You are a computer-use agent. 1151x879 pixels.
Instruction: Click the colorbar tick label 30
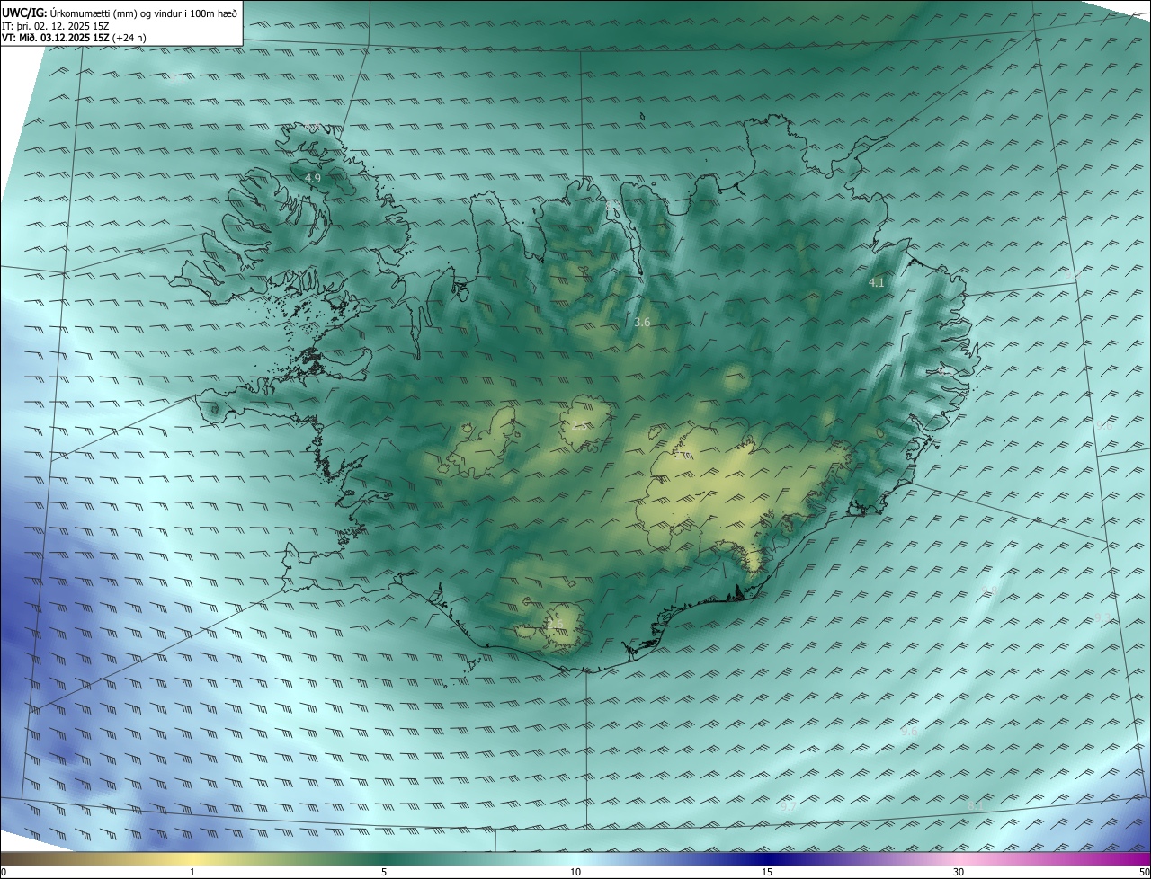pyautogui.click(x=959, y=872)
